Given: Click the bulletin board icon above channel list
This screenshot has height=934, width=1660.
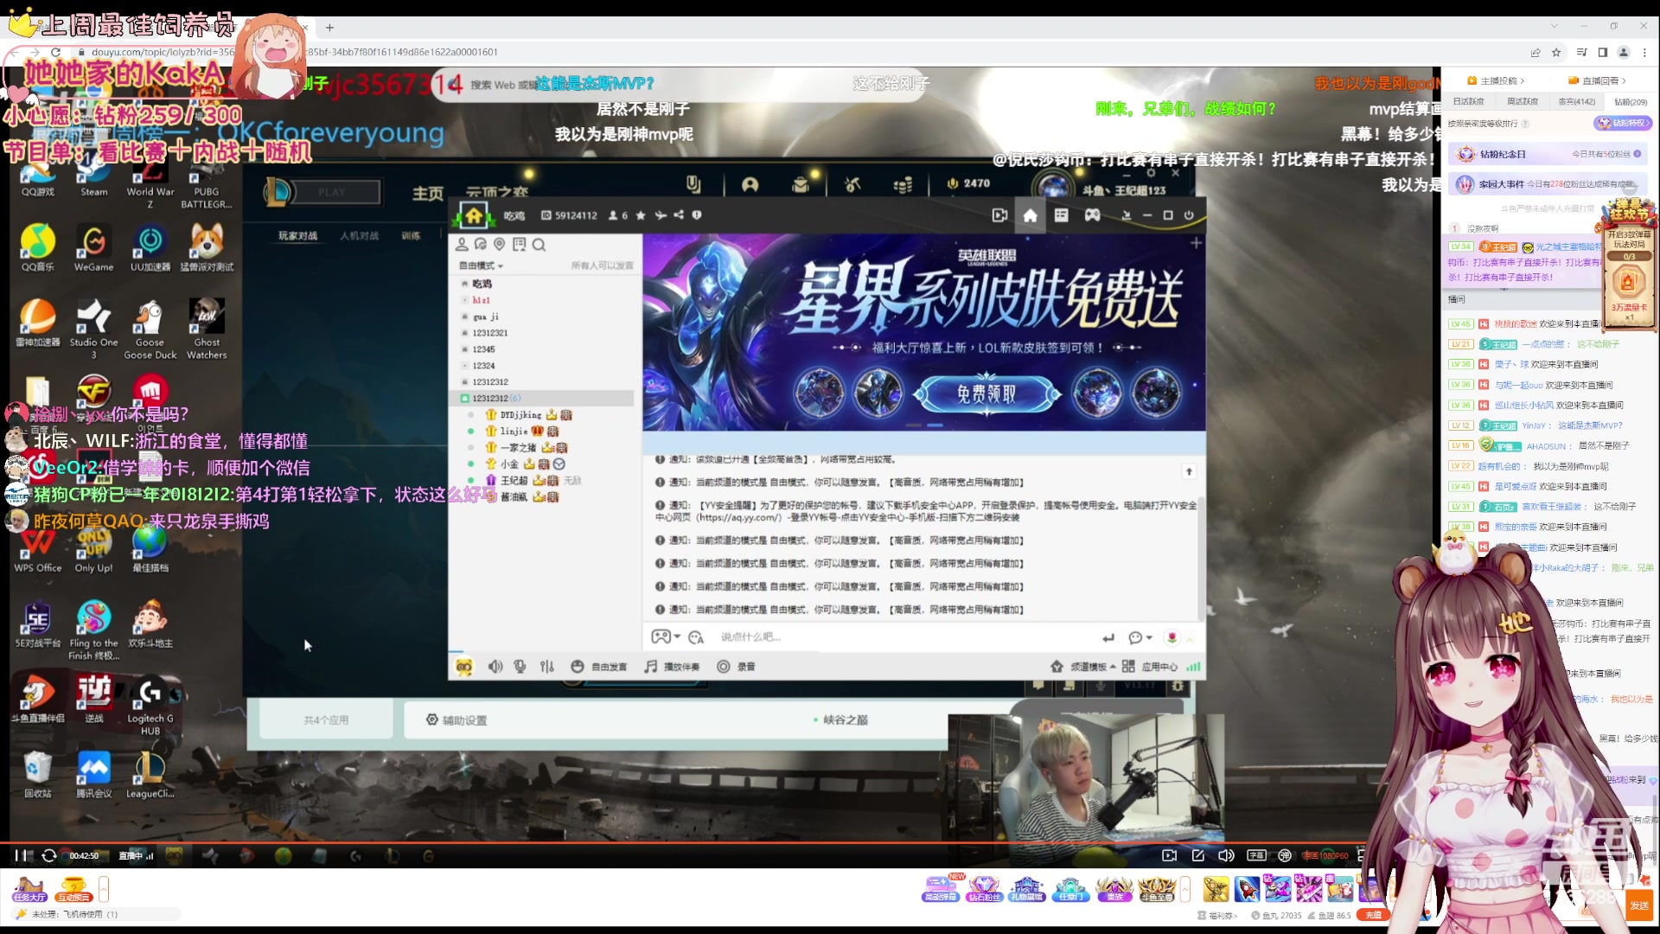Looking at the screenshot, I should [519, 245].
